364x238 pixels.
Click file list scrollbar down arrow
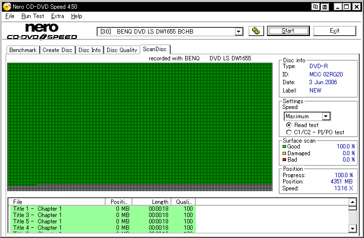coord(352,229)
